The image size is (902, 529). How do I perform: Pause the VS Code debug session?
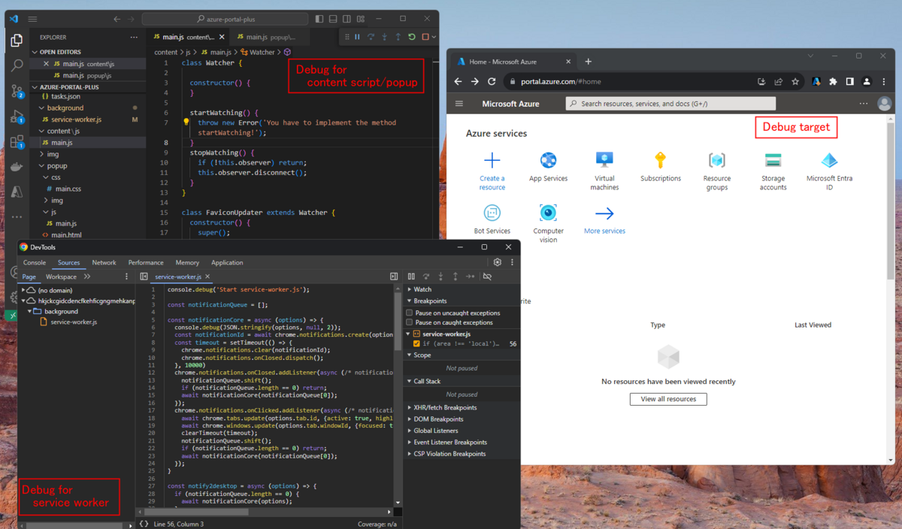[x=357, y=37]
